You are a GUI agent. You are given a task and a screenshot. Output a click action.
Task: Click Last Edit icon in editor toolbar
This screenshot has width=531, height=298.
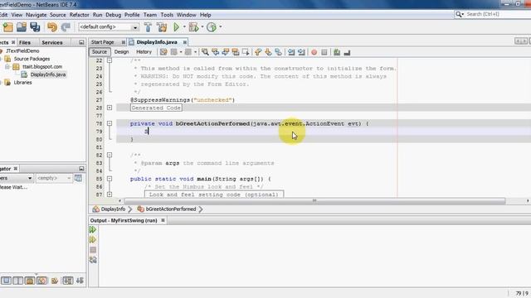163,52
